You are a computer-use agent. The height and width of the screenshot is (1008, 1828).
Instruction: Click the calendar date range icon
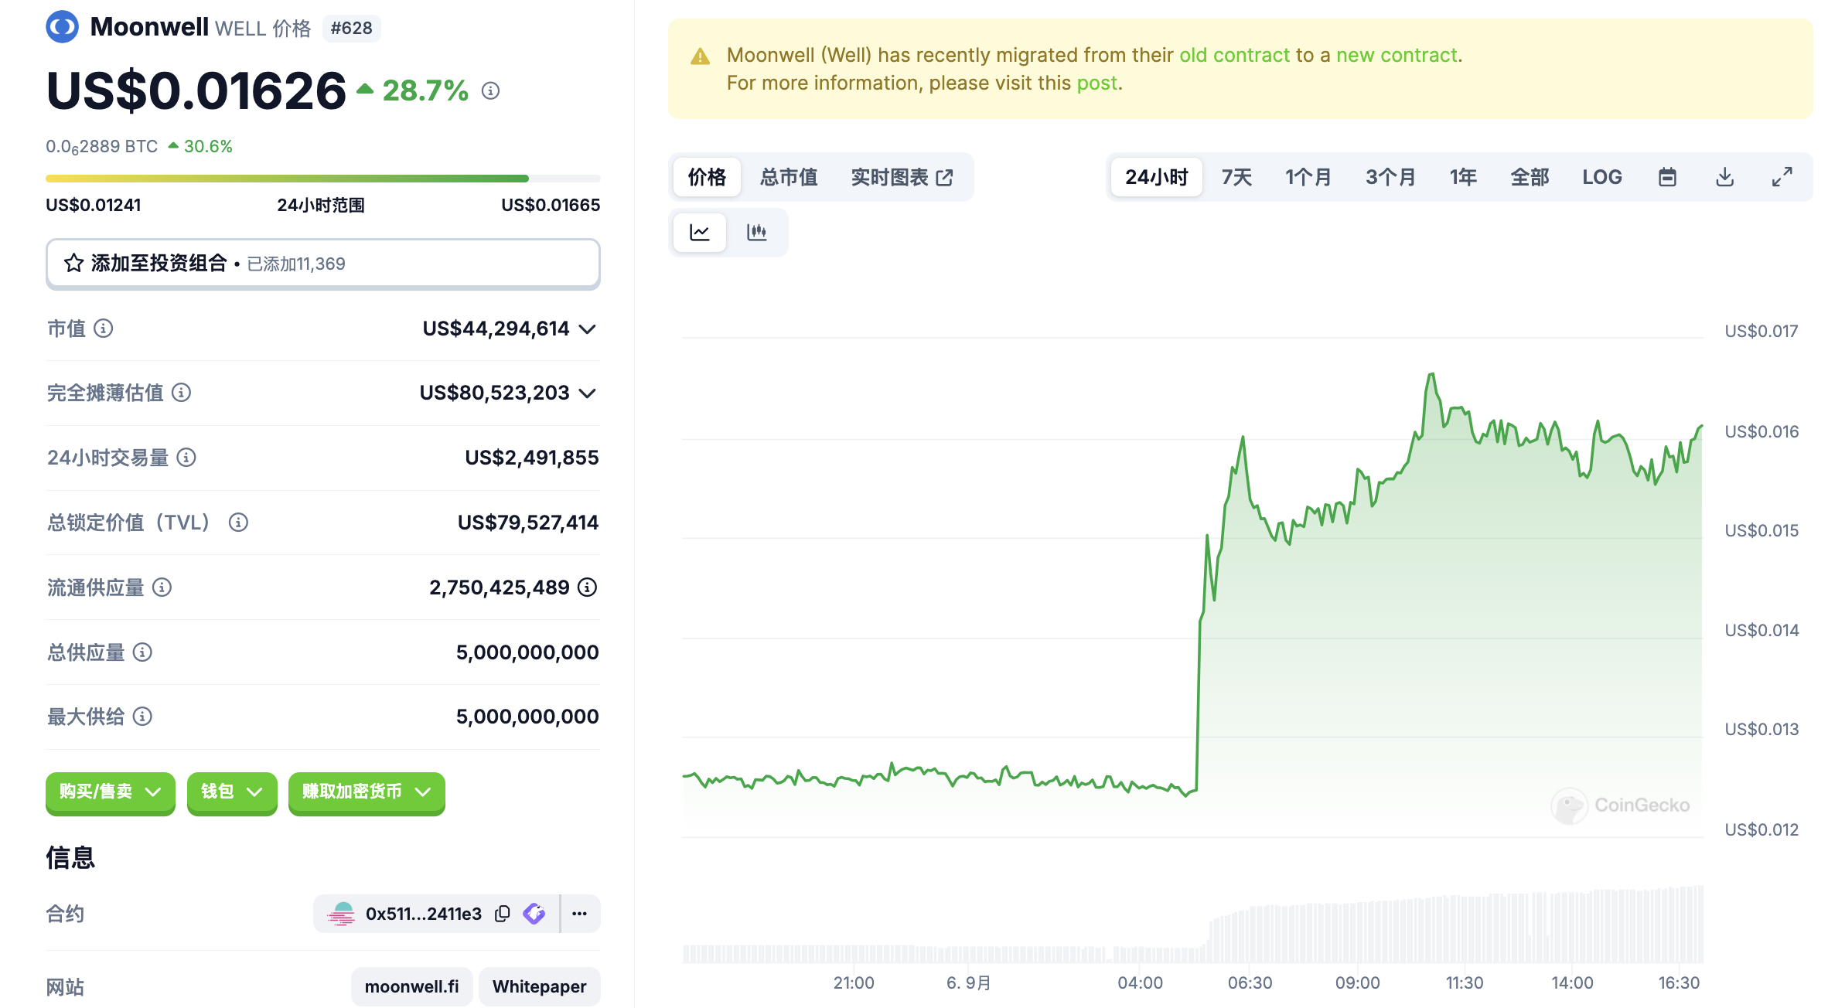pos(1667,177)
